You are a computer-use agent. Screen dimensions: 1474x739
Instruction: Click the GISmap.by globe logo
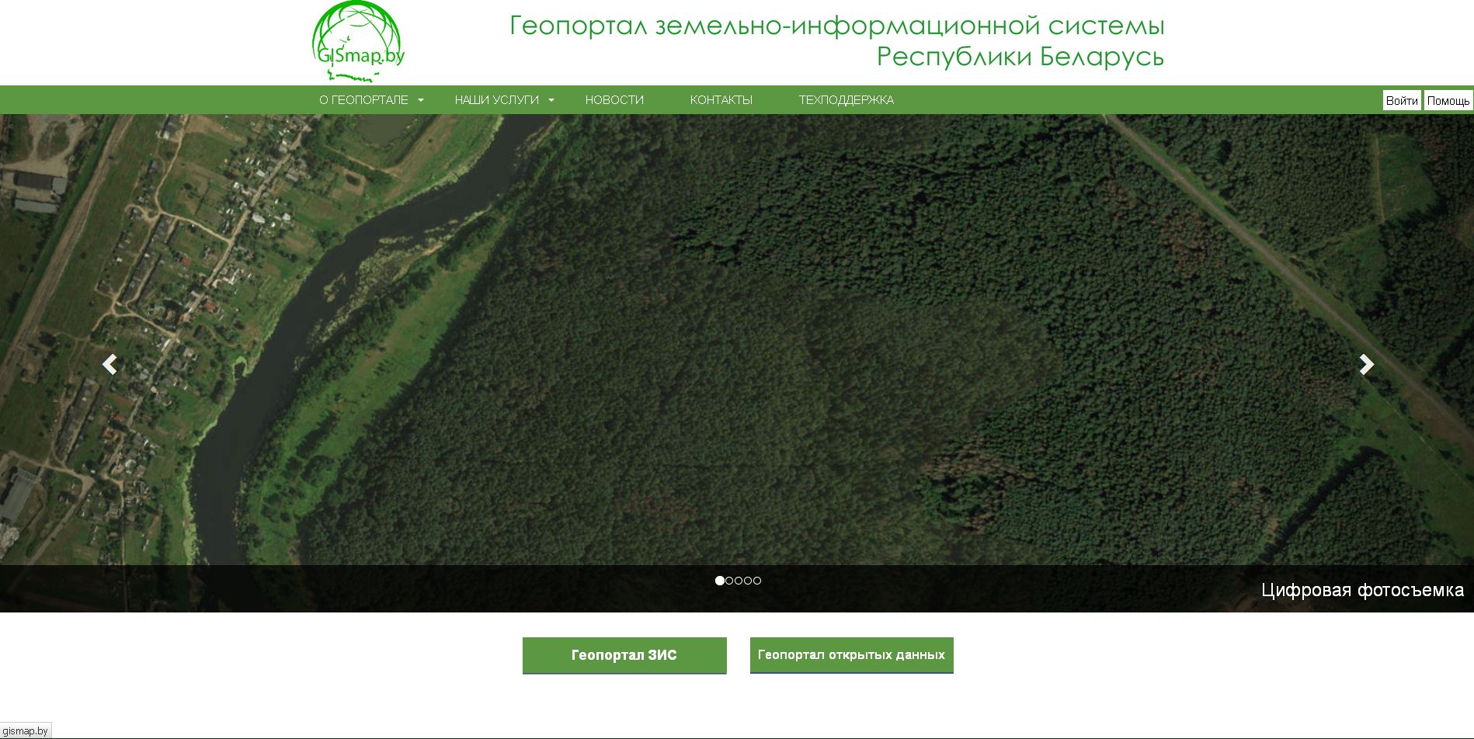[358, 42]
